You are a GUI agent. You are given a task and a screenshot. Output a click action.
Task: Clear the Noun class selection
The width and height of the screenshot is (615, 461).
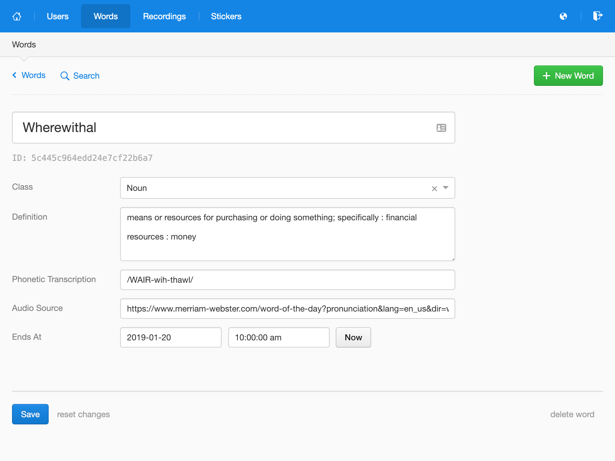coord(434,188)
